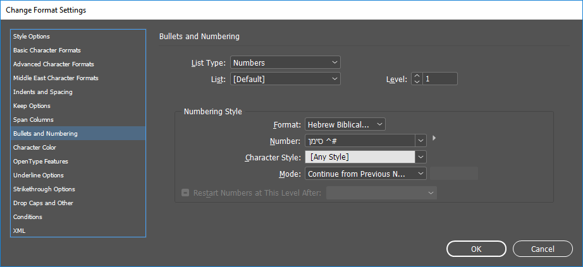Go to Advanced Character Formats section
The image size is (583, 267).
[54, 64]
